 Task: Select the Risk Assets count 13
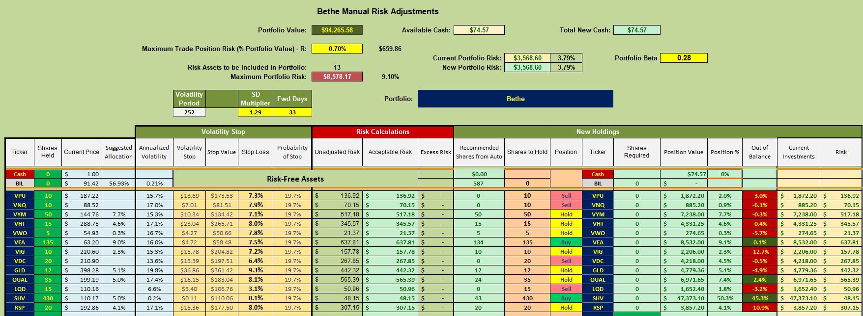337,67
